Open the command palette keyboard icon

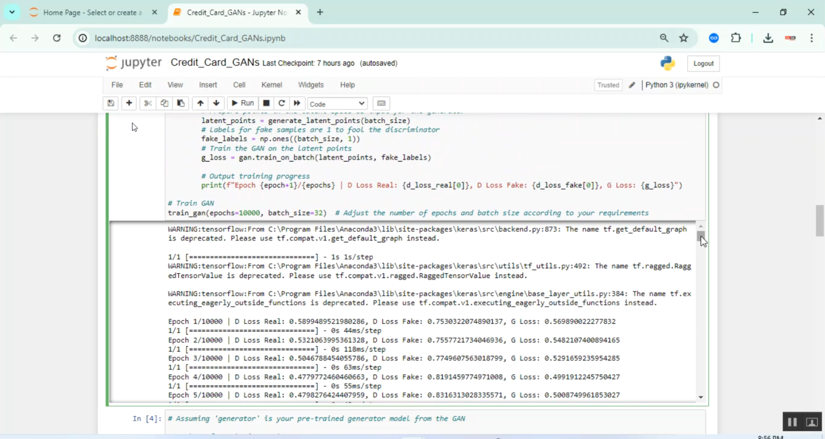[x=381, y=103]
